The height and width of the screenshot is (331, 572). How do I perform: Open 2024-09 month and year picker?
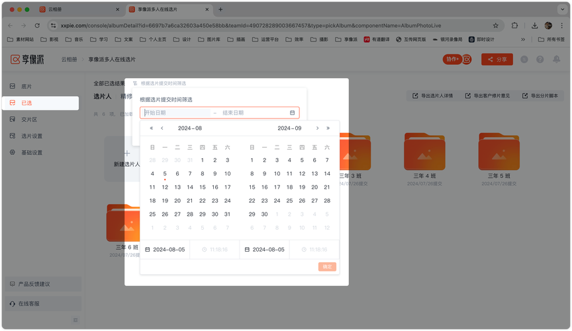click(x=289, y=128)
